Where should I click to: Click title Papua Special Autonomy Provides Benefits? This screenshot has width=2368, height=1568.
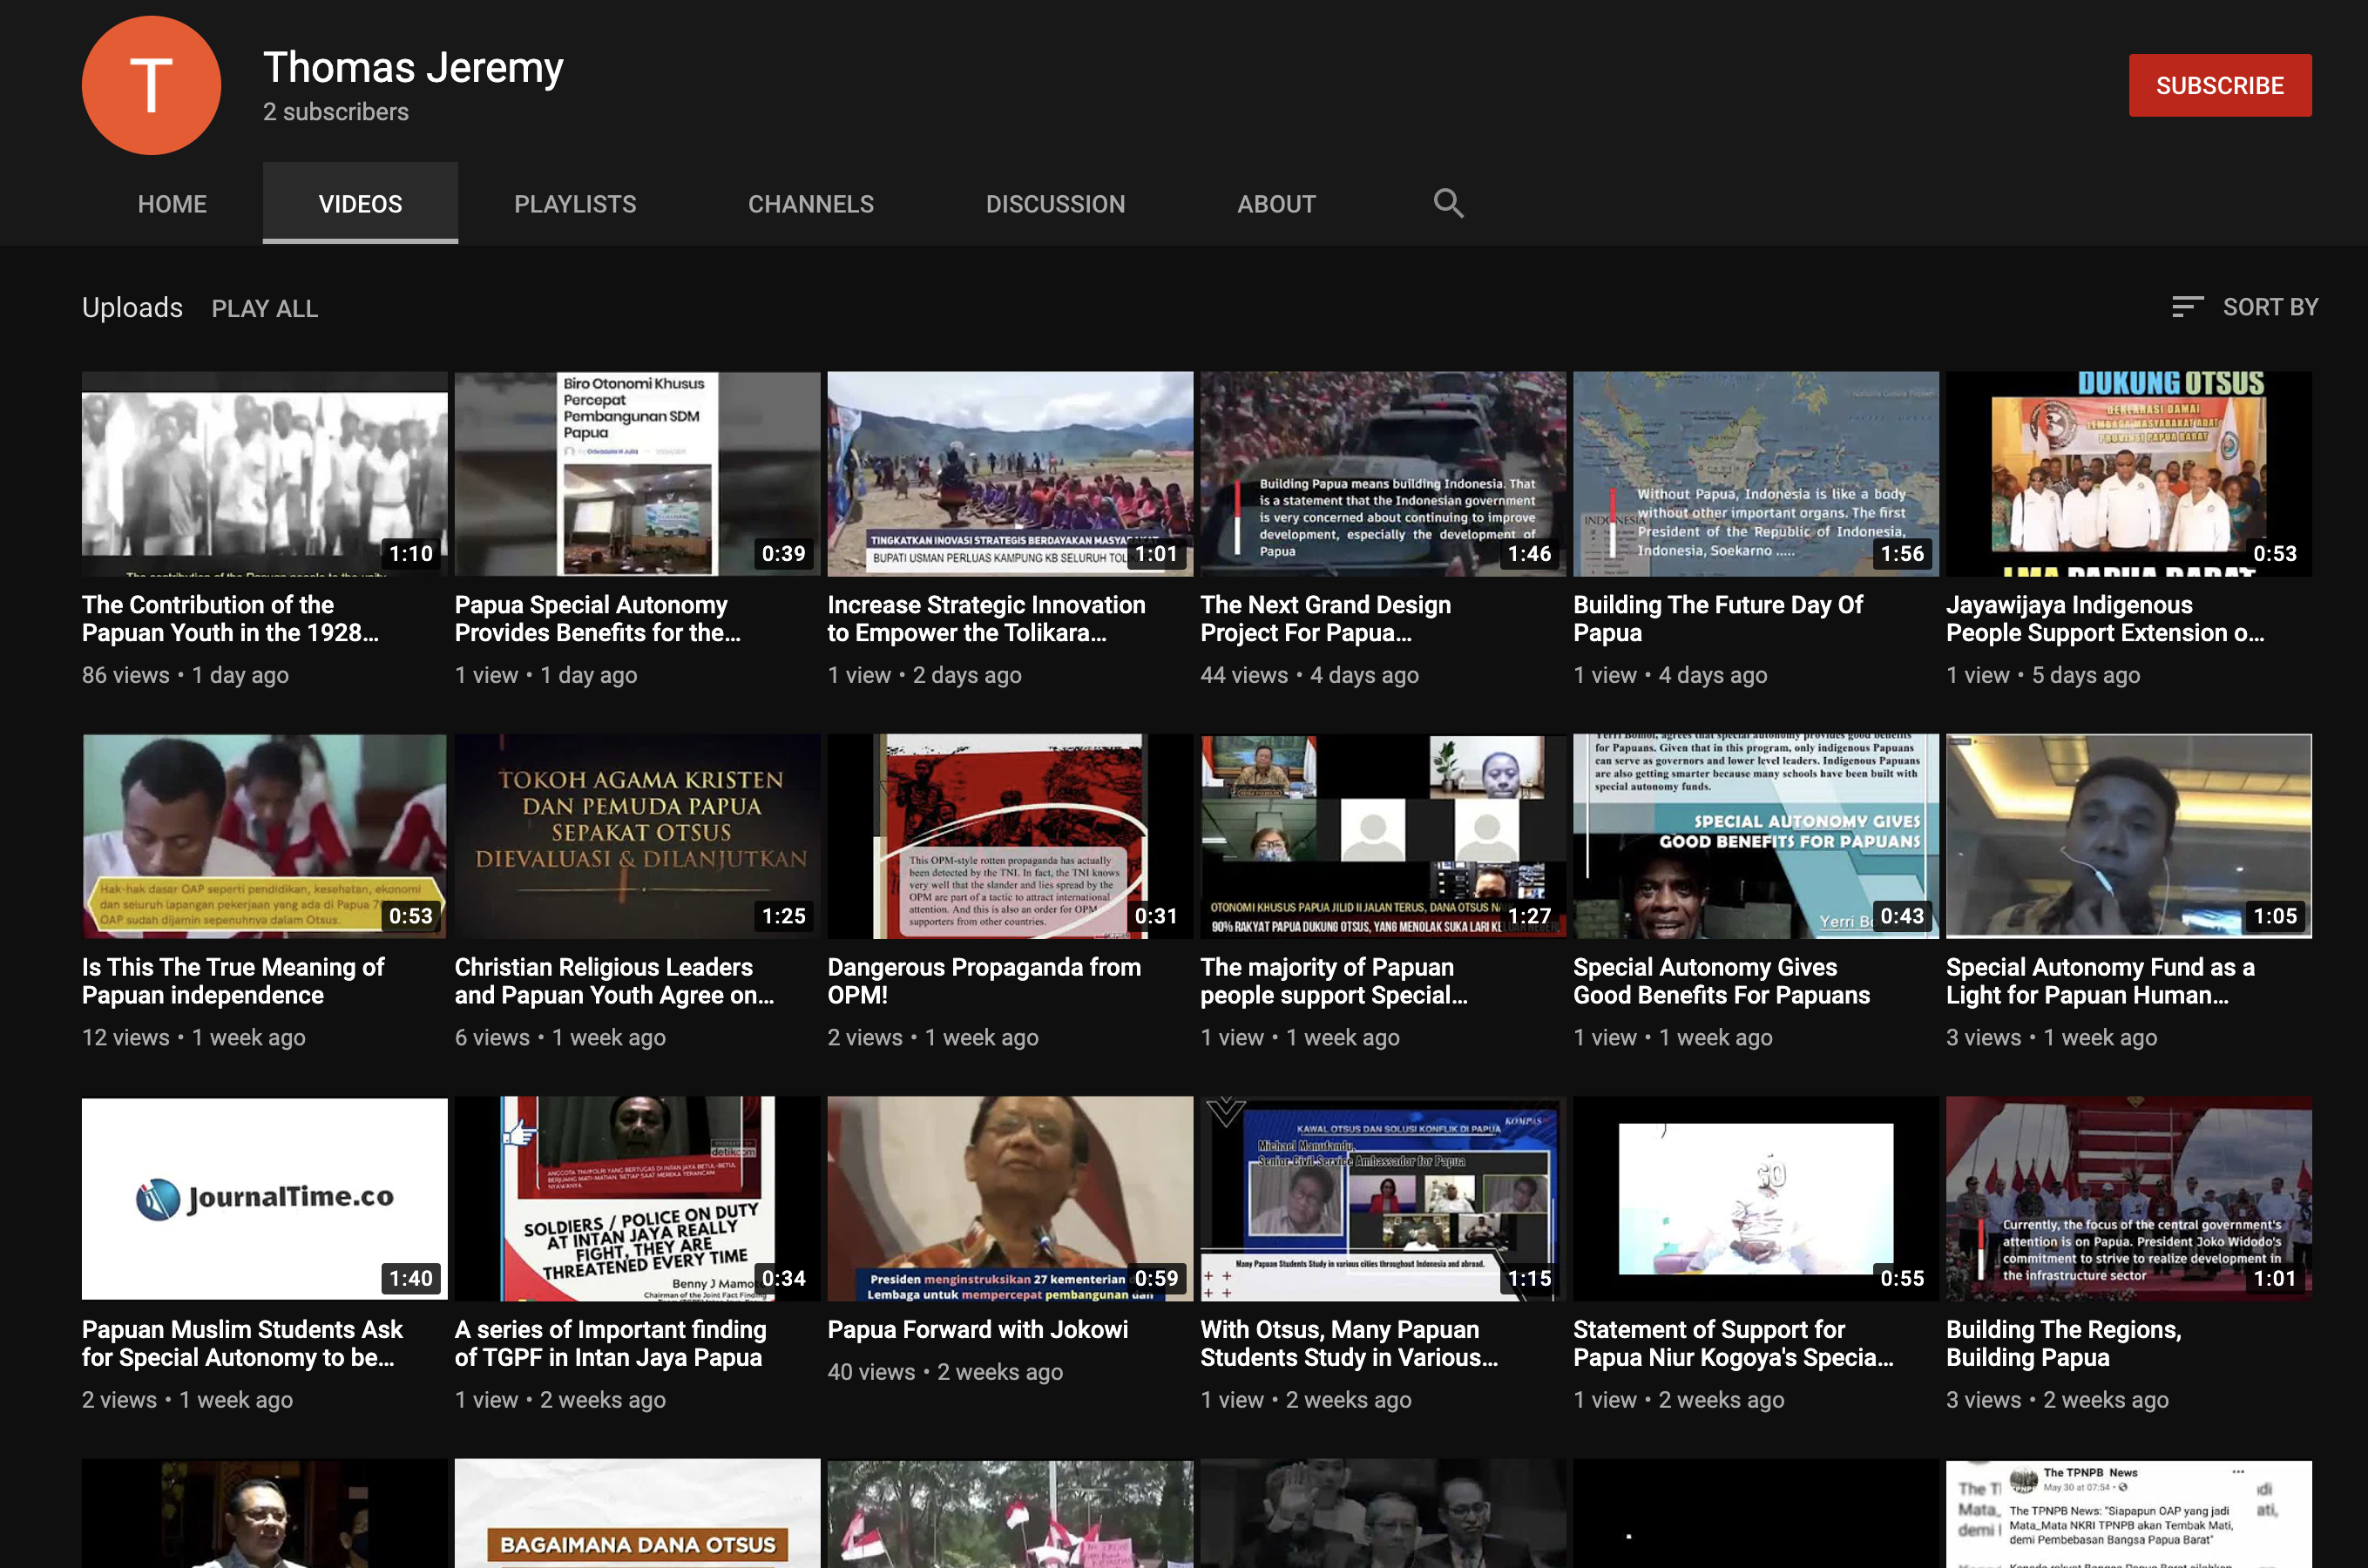click(x=598, y=619)
